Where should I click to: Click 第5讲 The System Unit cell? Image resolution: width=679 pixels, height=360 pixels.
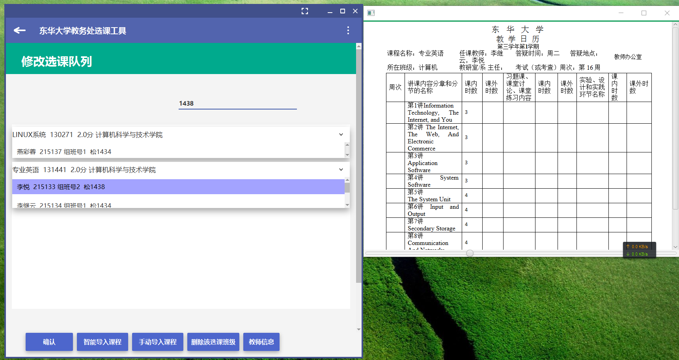coord(433,196)
